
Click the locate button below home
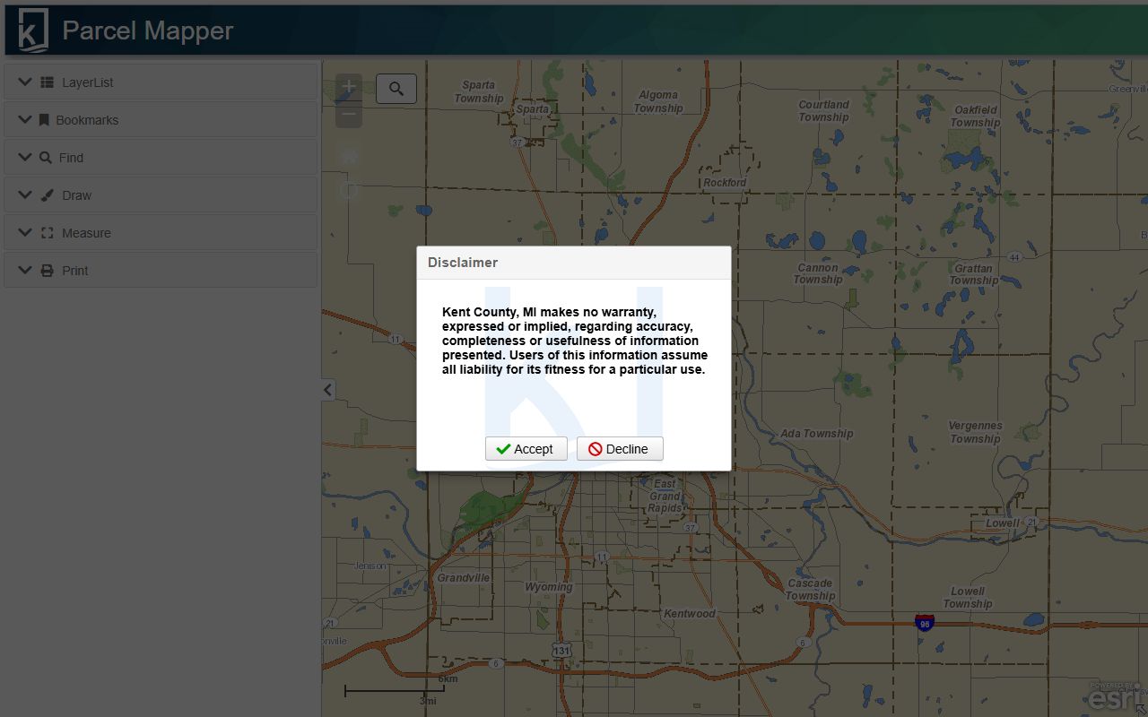click(349, 190)
